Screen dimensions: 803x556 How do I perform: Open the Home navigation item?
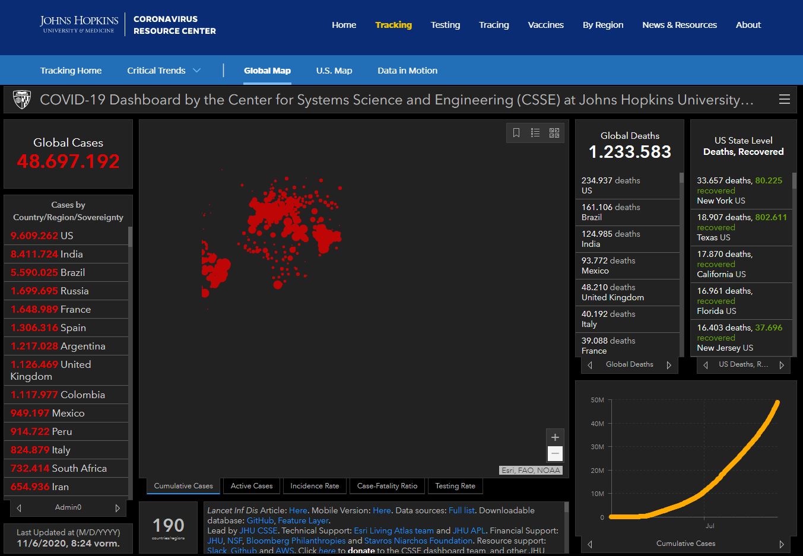point(344,25)
